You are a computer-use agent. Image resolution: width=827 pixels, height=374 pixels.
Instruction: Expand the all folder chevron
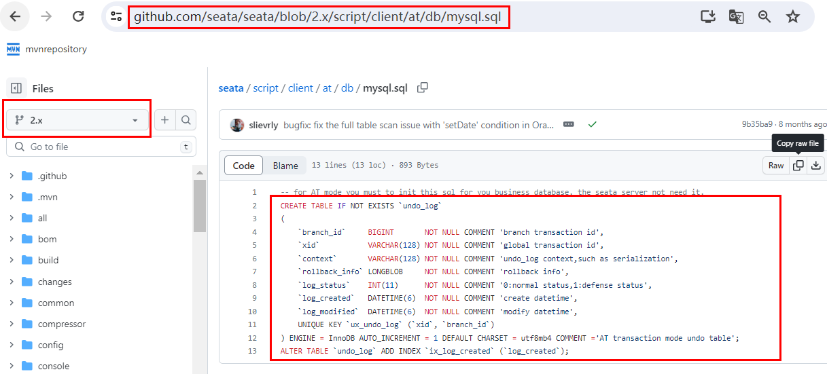click(12, 218)
